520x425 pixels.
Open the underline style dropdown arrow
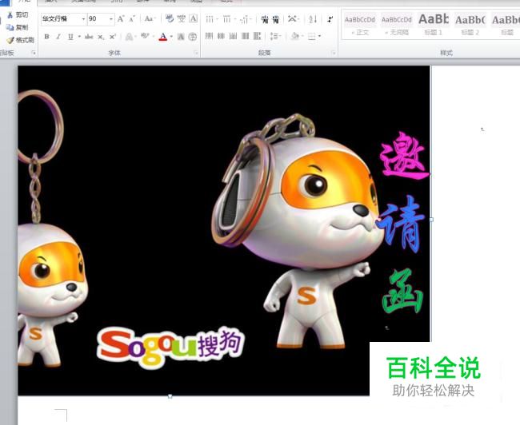pyautogui.click(x=79, y=37)
